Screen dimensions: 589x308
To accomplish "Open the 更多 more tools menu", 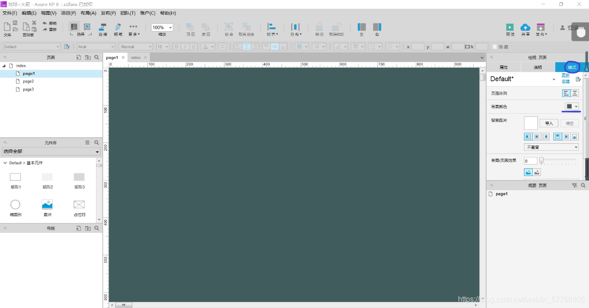I will tap(134, 29).
